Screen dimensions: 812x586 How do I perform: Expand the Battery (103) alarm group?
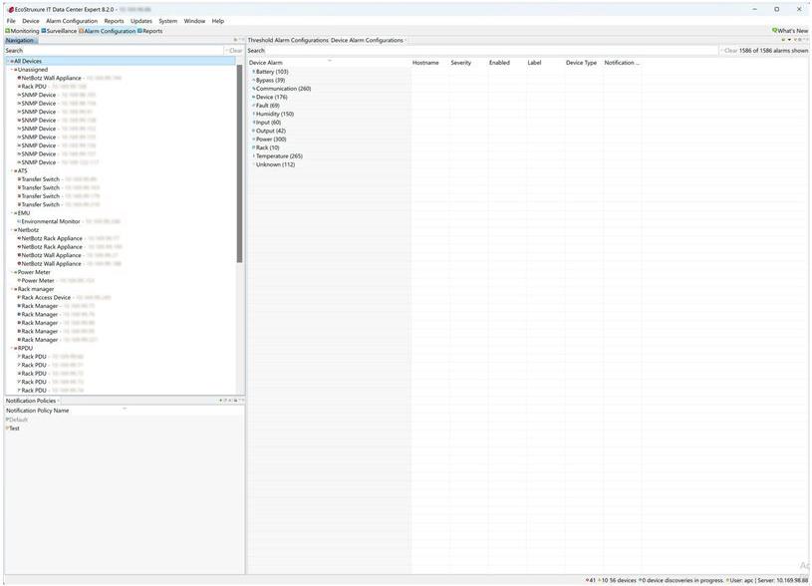(x=253, y=72)
